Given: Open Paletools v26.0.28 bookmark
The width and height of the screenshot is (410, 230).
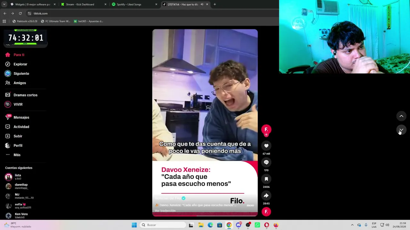Looking at the screenshot, I should 25,21.
